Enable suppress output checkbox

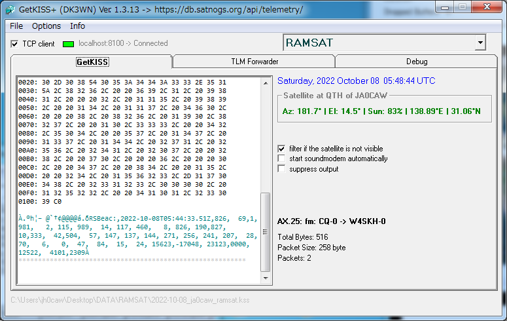(x=282, y=169)
